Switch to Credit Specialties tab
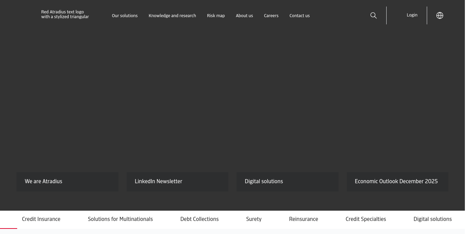This screenshot has width=469, height=234. 366,219
